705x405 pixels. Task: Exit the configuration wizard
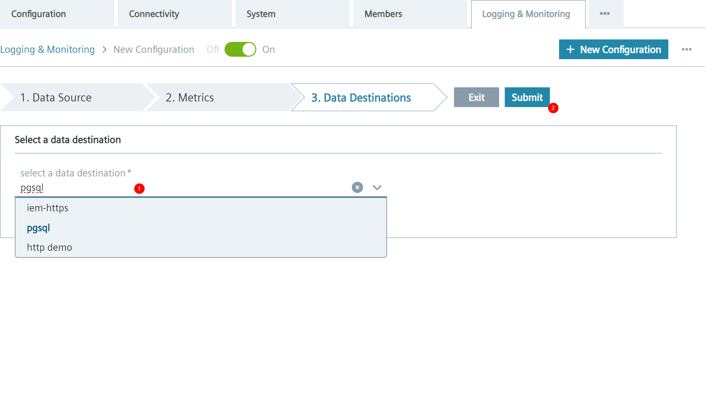[x=476, y=97]
